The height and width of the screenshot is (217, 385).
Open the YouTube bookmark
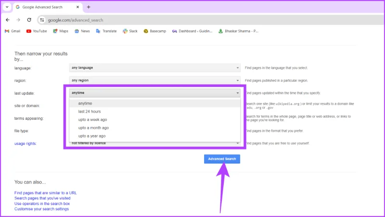coord(37,31)
